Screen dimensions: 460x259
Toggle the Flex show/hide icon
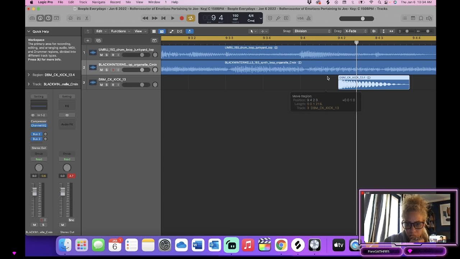(x=180, y=31)
